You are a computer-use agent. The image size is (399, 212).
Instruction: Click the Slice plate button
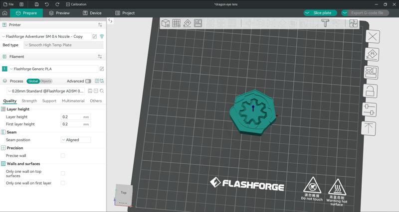tap(322, 13)
